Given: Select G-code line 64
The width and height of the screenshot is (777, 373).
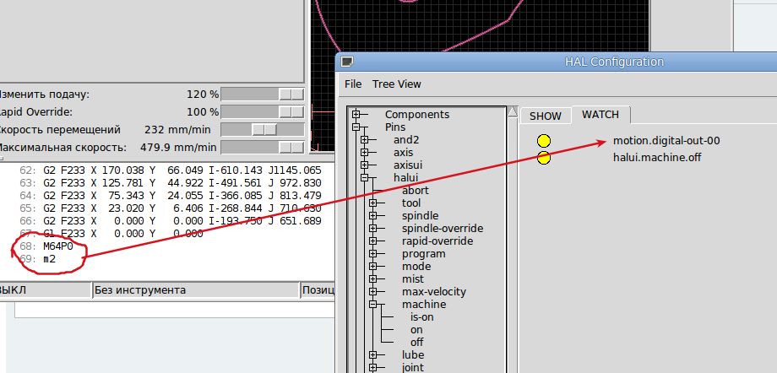Looking at the screenshot, I should (x=170, y=196).
